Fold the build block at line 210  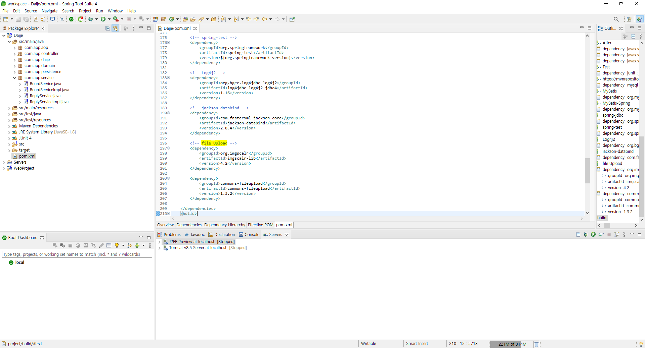(x=169, y=214)
